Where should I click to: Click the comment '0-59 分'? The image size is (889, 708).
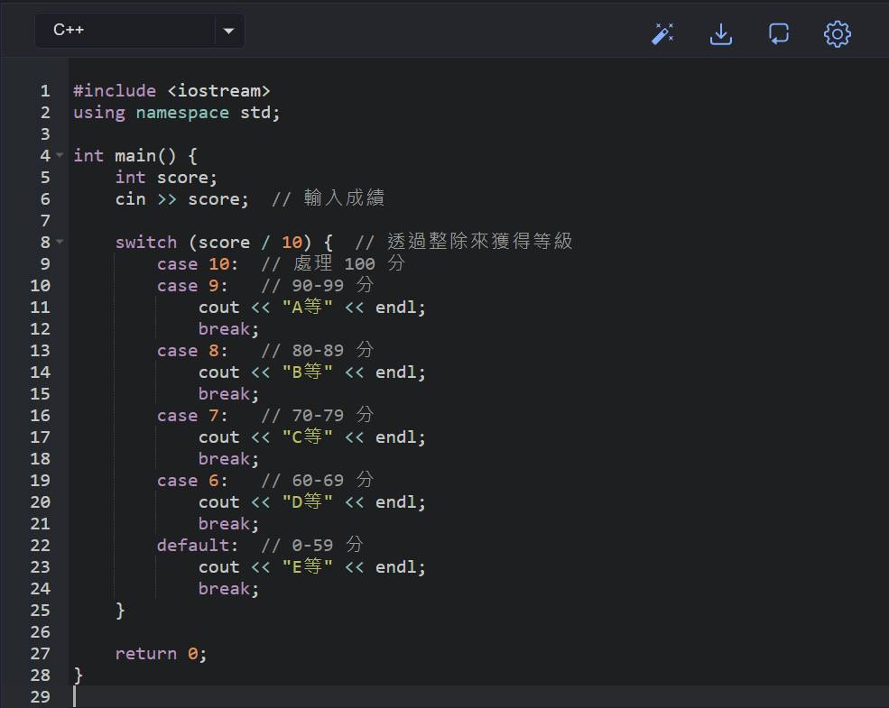(328, 545)
